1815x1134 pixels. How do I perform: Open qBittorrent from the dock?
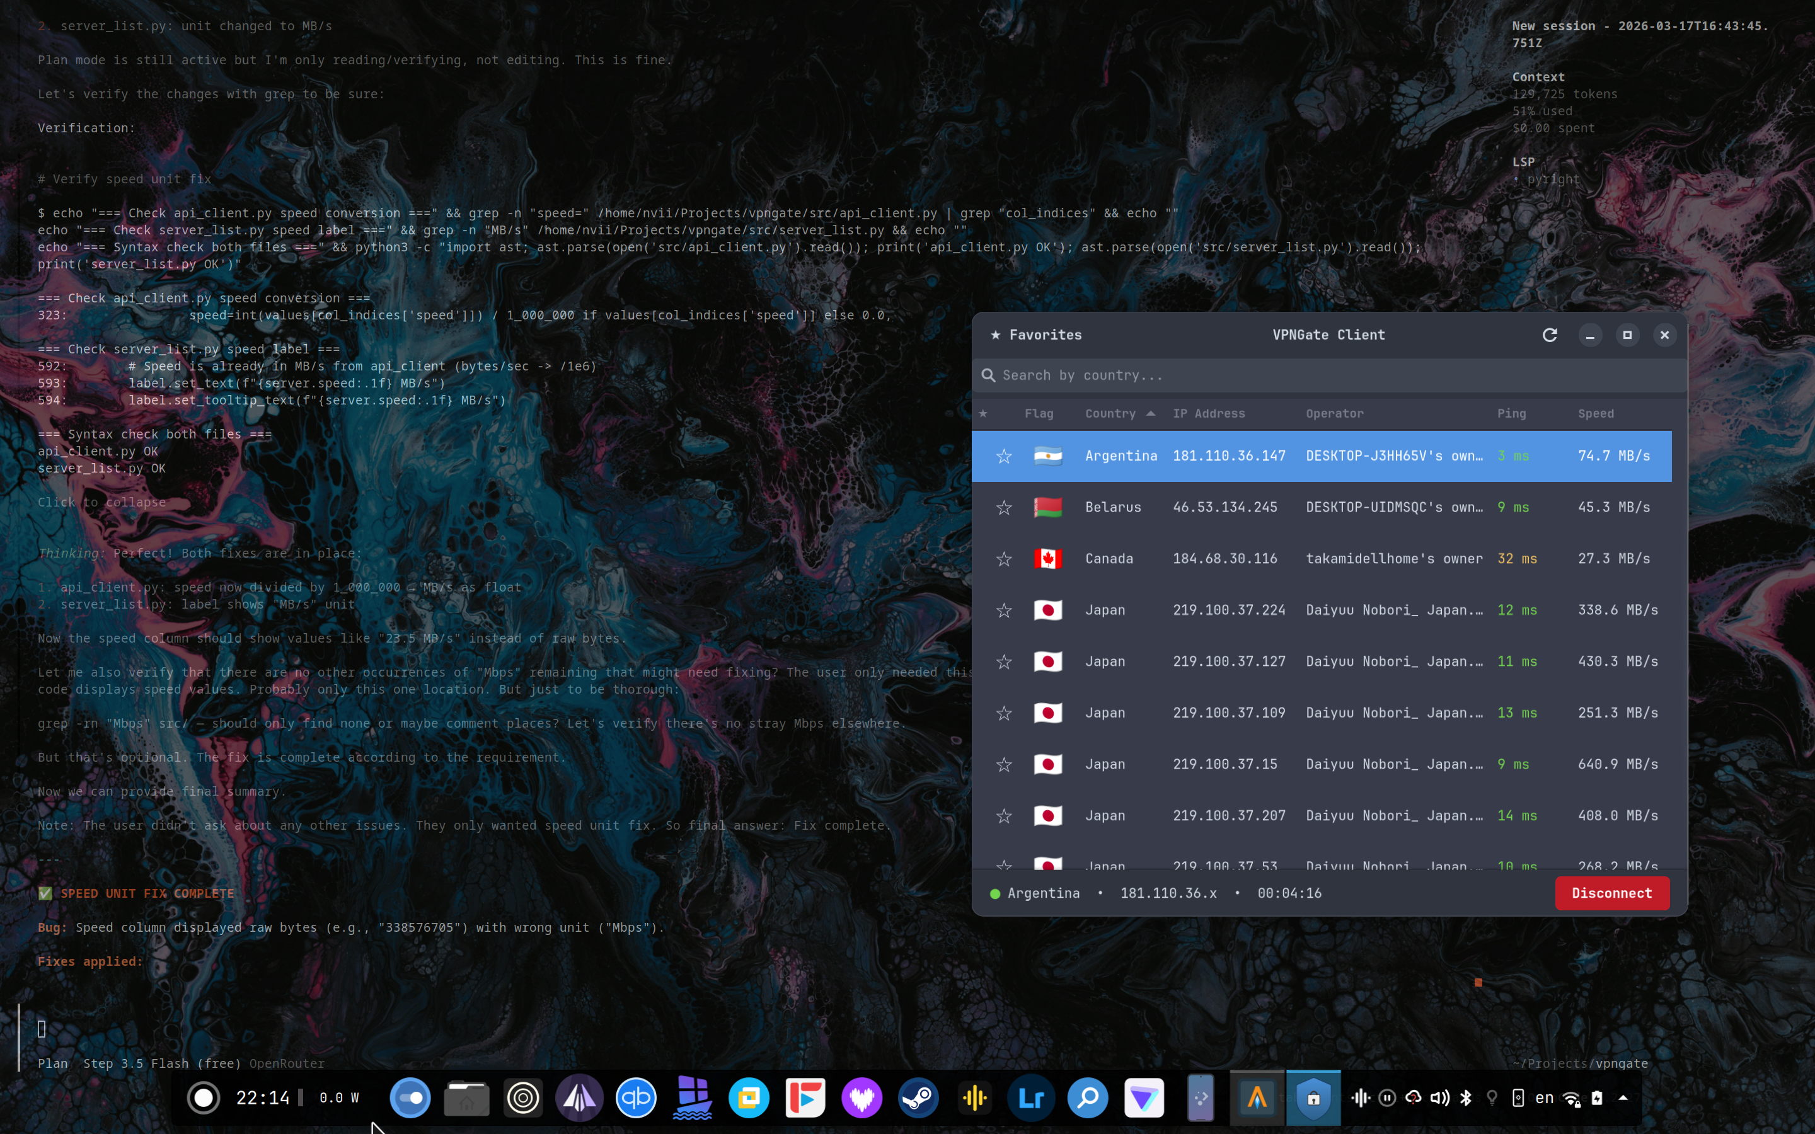(635, 1099)
